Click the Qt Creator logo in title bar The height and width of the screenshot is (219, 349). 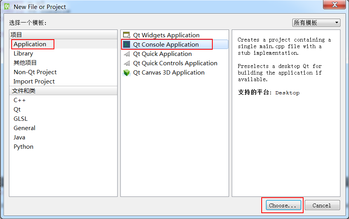(7, 7)
